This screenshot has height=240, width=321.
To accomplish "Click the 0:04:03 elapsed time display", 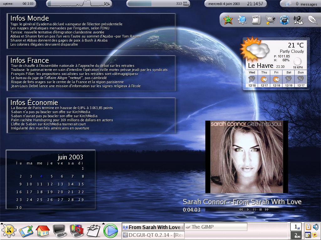I will [x=192, y=210].
